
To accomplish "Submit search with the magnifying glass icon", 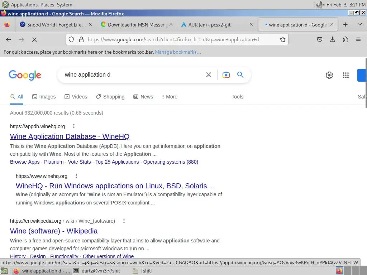I will 240,75.
